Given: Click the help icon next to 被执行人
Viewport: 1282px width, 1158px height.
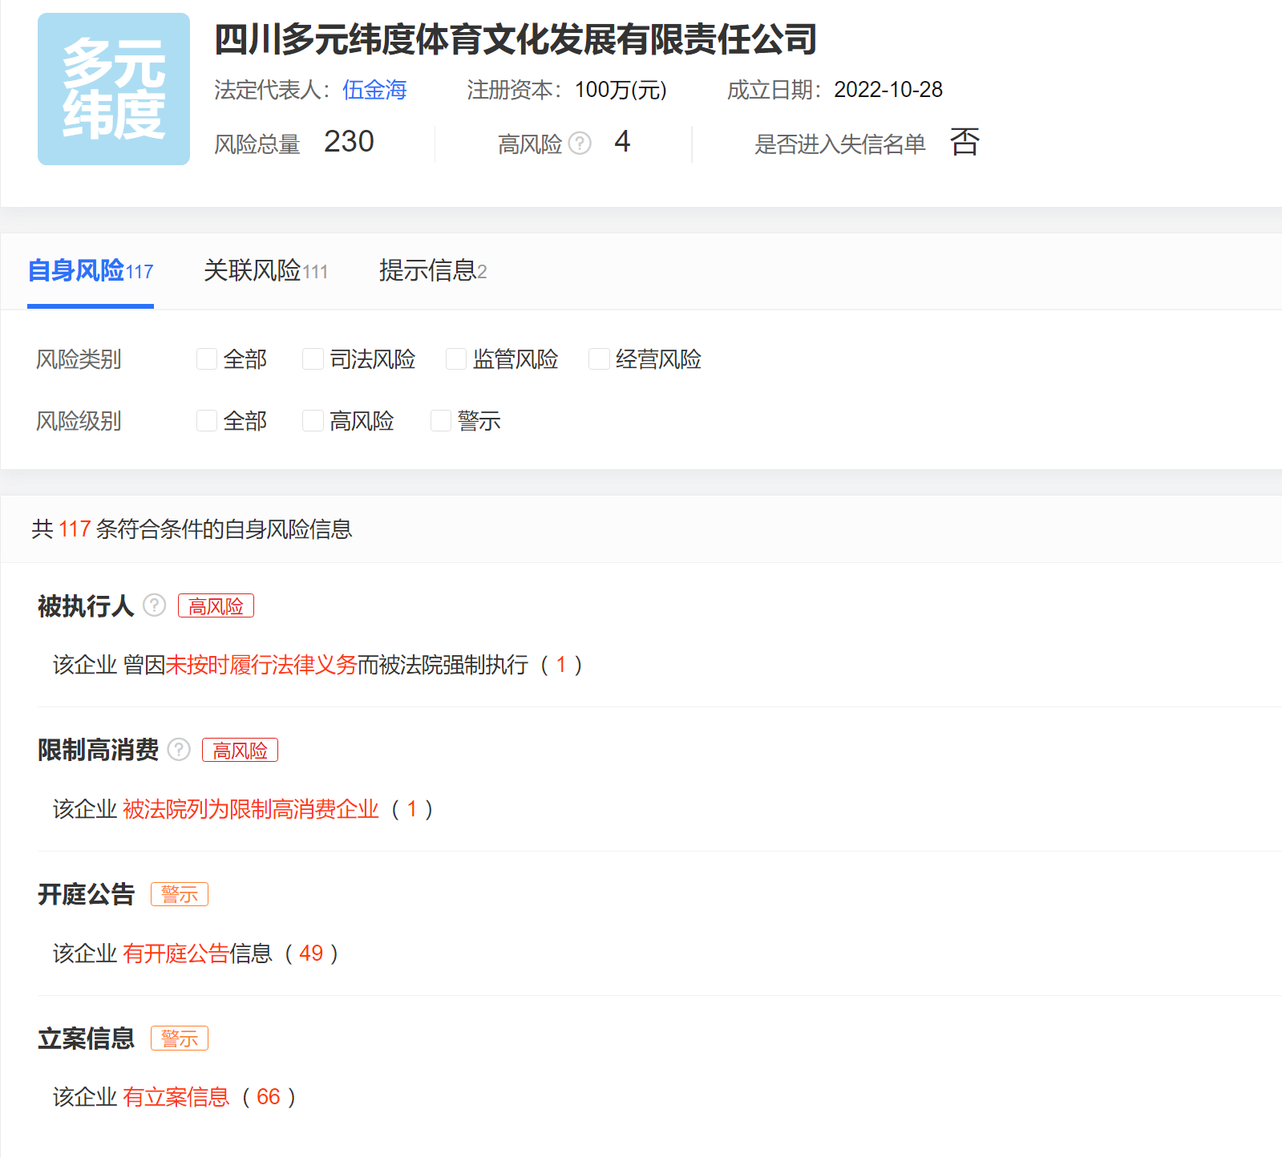Looking at the screenshot, I should pyautogui.click(x=154, y=605).
